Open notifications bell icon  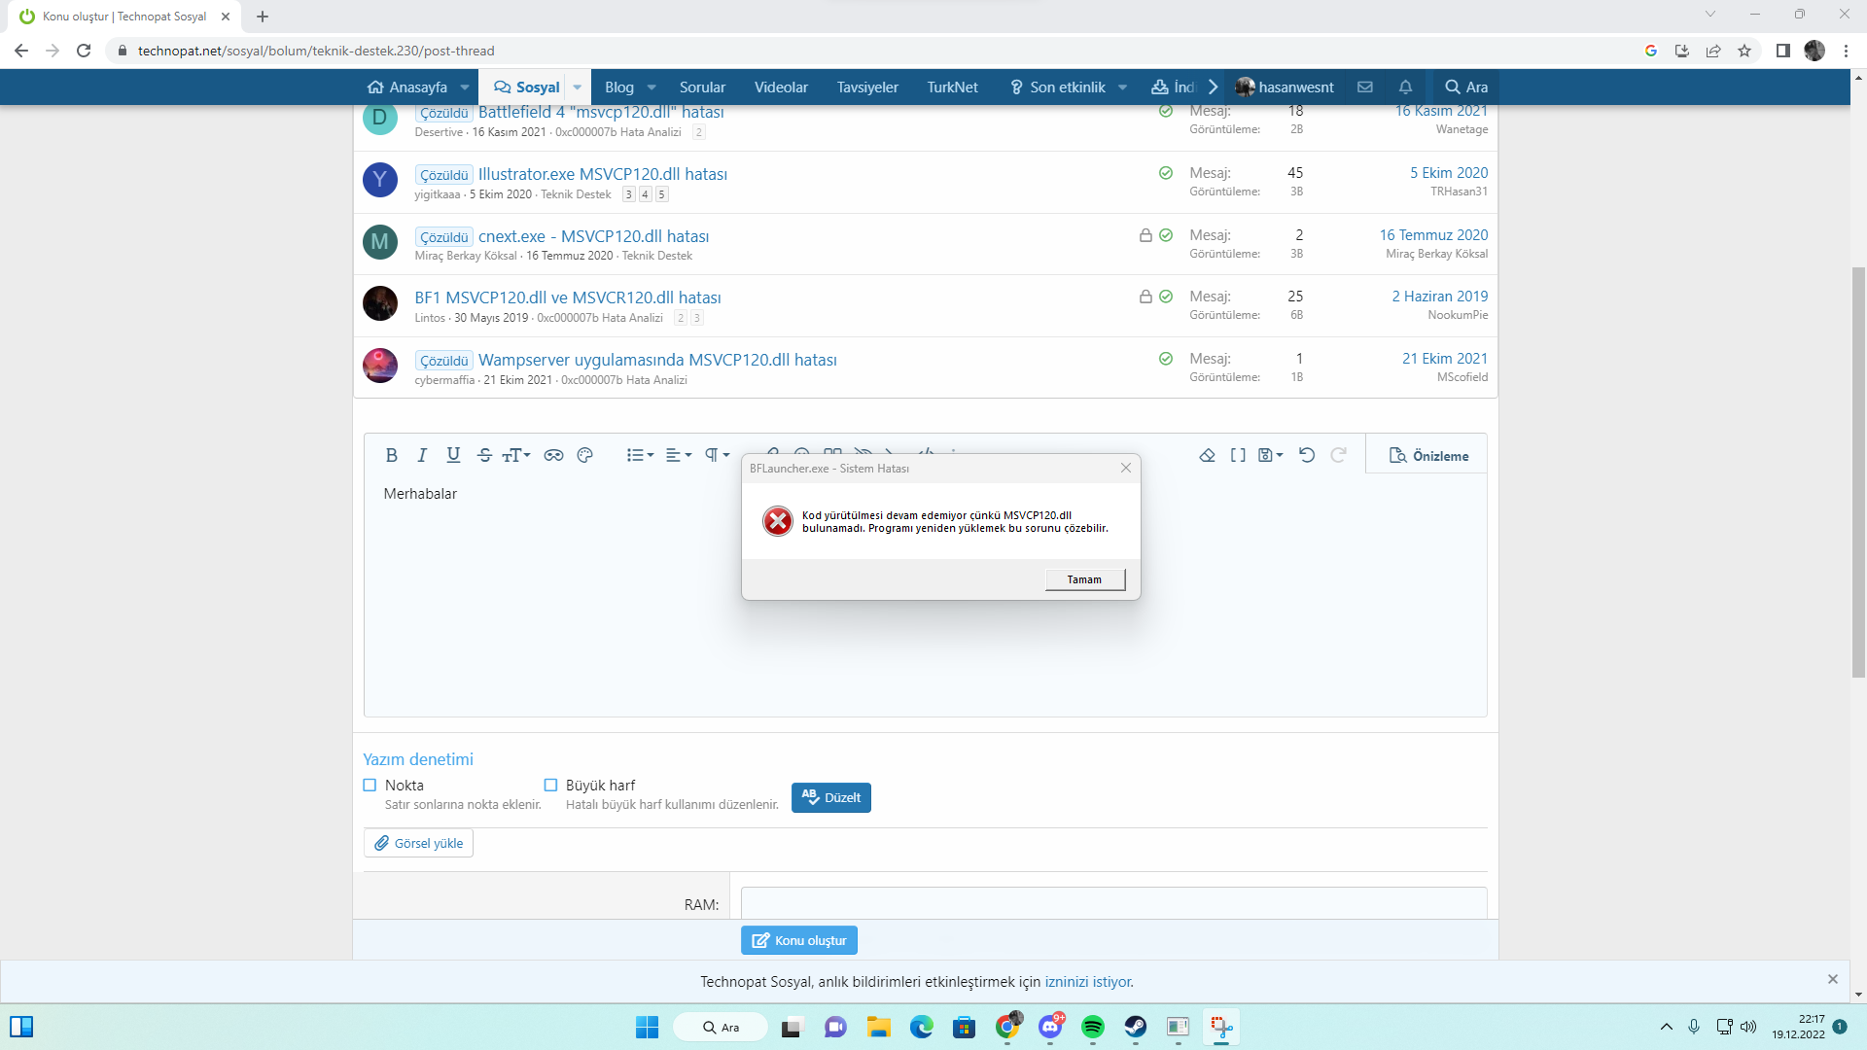point(1405,87)
